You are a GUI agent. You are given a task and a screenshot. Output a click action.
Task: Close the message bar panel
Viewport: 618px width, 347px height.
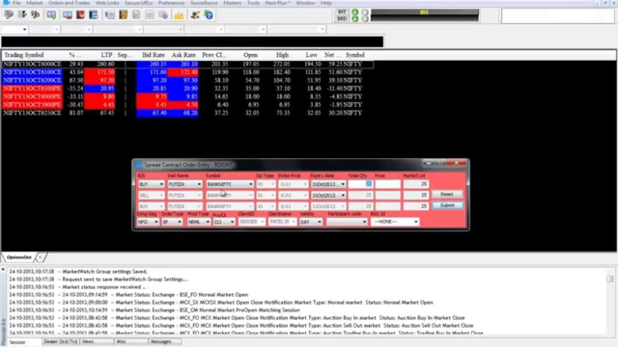tap(3, 269)
